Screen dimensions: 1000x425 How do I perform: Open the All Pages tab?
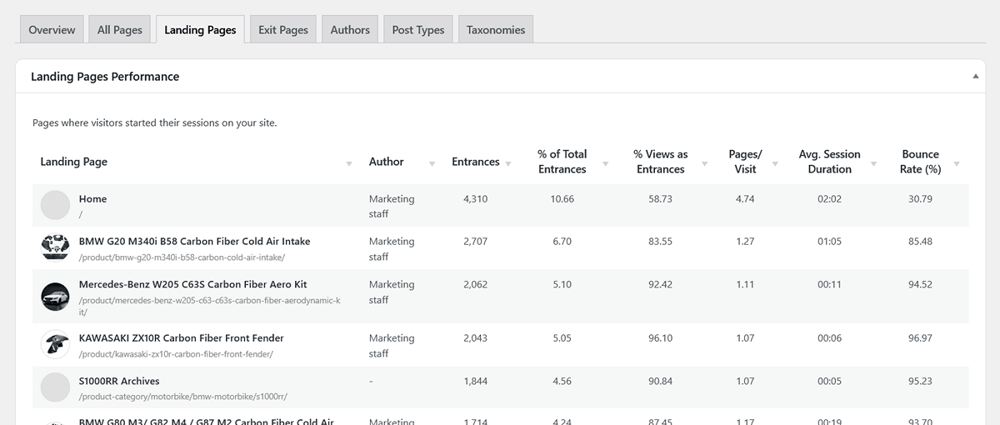(x=120, y=29)
